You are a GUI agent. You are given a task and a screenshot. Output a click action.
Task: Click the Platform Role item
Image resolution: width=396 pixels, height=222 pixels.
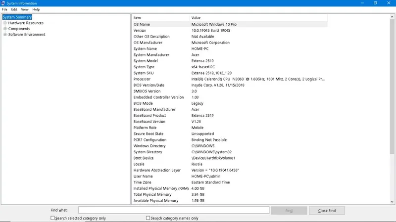145,128
